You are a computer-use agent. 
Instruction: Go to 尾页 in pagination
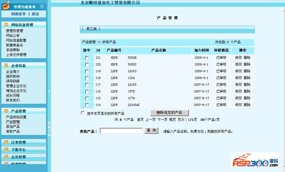click(172, 120)
